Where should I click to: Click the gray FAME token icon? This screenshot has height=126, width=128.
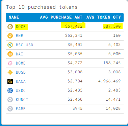tap(10, 109)
